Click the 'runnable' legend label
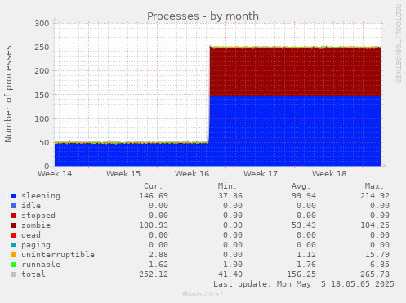 click(41, 265)
